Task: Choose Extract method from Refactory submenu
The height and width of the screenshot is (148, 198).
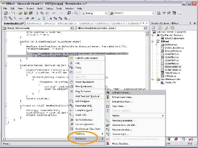Action: pos(135,93)
